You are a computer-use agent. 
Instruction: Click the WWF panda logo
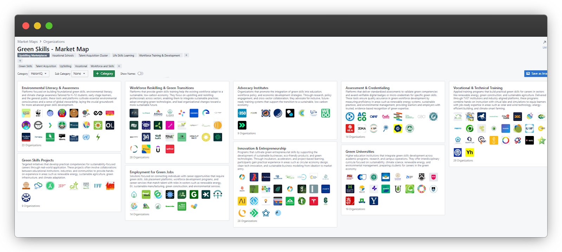[38, 113]
